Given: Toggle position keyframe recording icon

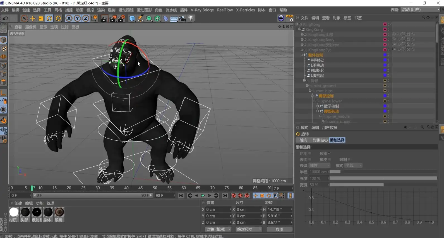Looking at the screenshot, I should pos(256,196).
